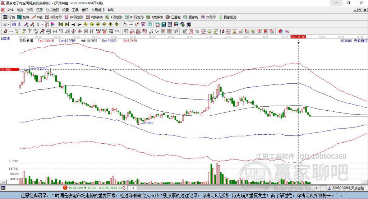Click the Dn=7.9122 value
The height and width of the screenshot is (199, 368).
click(x=109, y=41)
